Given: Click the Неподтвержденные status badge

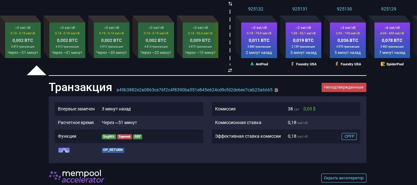Looking at the screenshot, I should point(344,87).
